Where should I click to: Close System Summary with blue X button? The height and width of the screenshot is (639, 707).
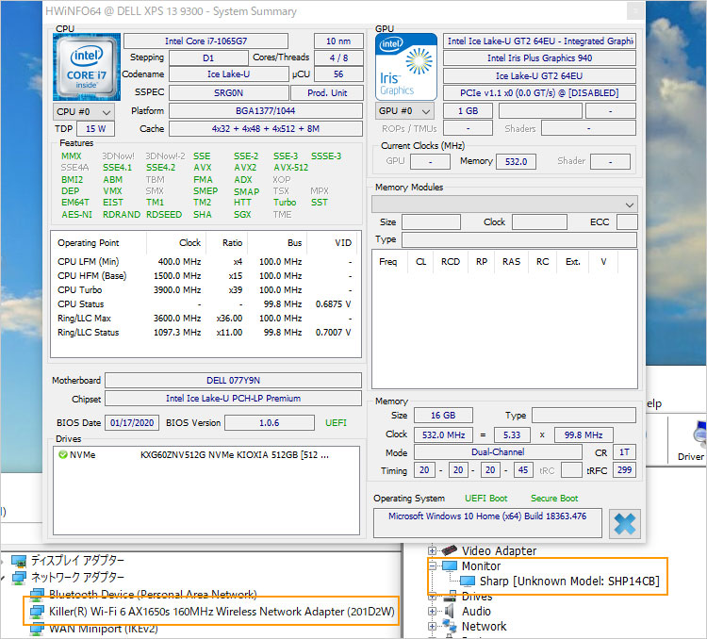tap(624, 524)
